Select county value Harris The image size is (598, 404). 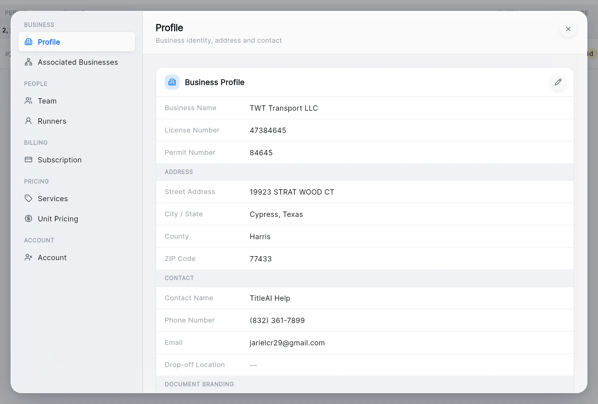click(x=260, y=237)
